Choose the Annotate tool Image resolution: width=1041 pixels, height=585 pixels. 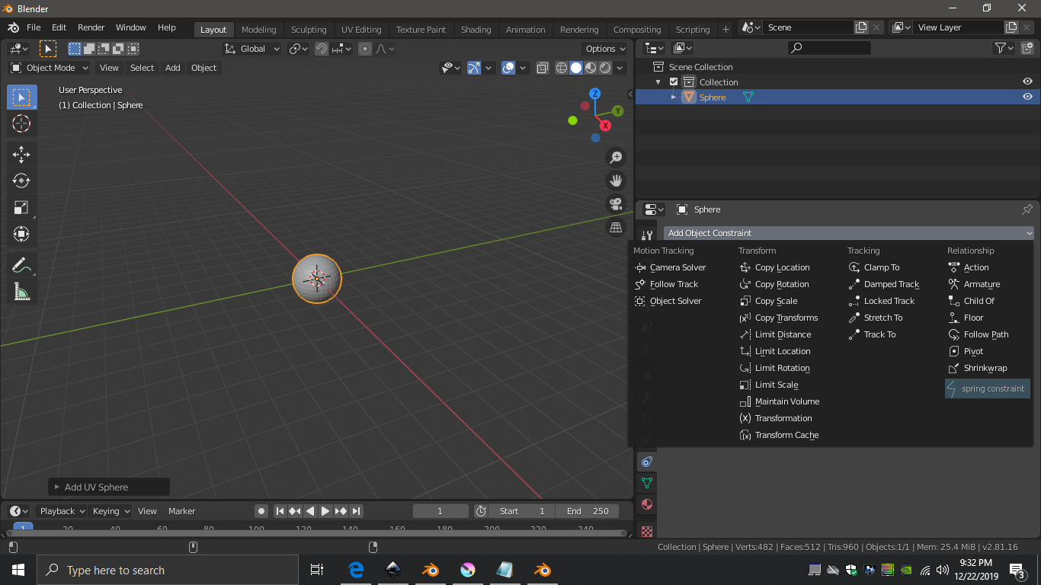(x=21, y=265)
